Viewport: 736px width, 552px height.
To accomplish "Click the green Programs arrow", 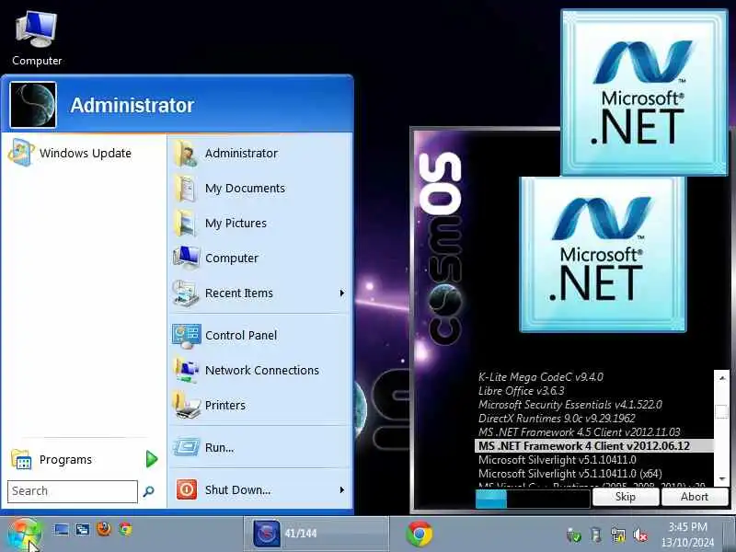I will tap(152, 459).
